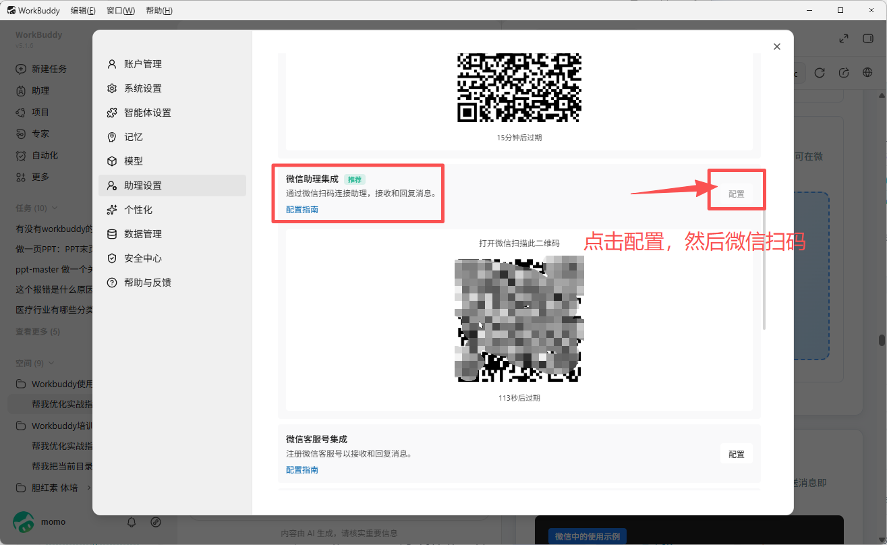Open the 窗口(W) menu
The image size is (887, 545).
[x=121, y=10]
